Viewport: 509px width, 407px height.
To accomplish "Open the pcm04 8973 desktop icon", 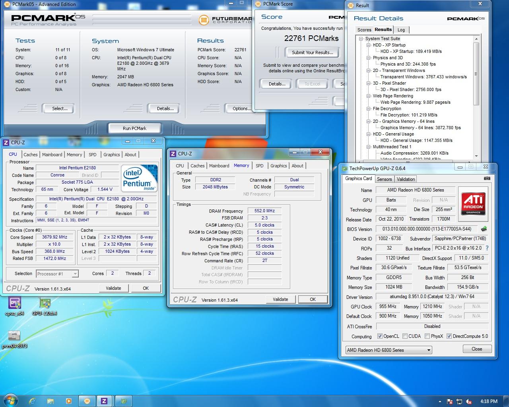I will point(14,339).
